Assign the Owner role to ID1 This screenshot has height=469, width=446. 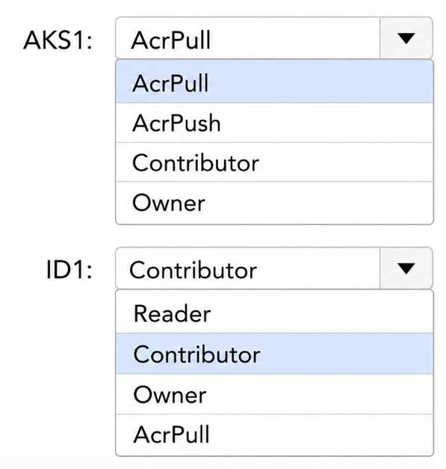pyautogui.click(x=274, y=394)
